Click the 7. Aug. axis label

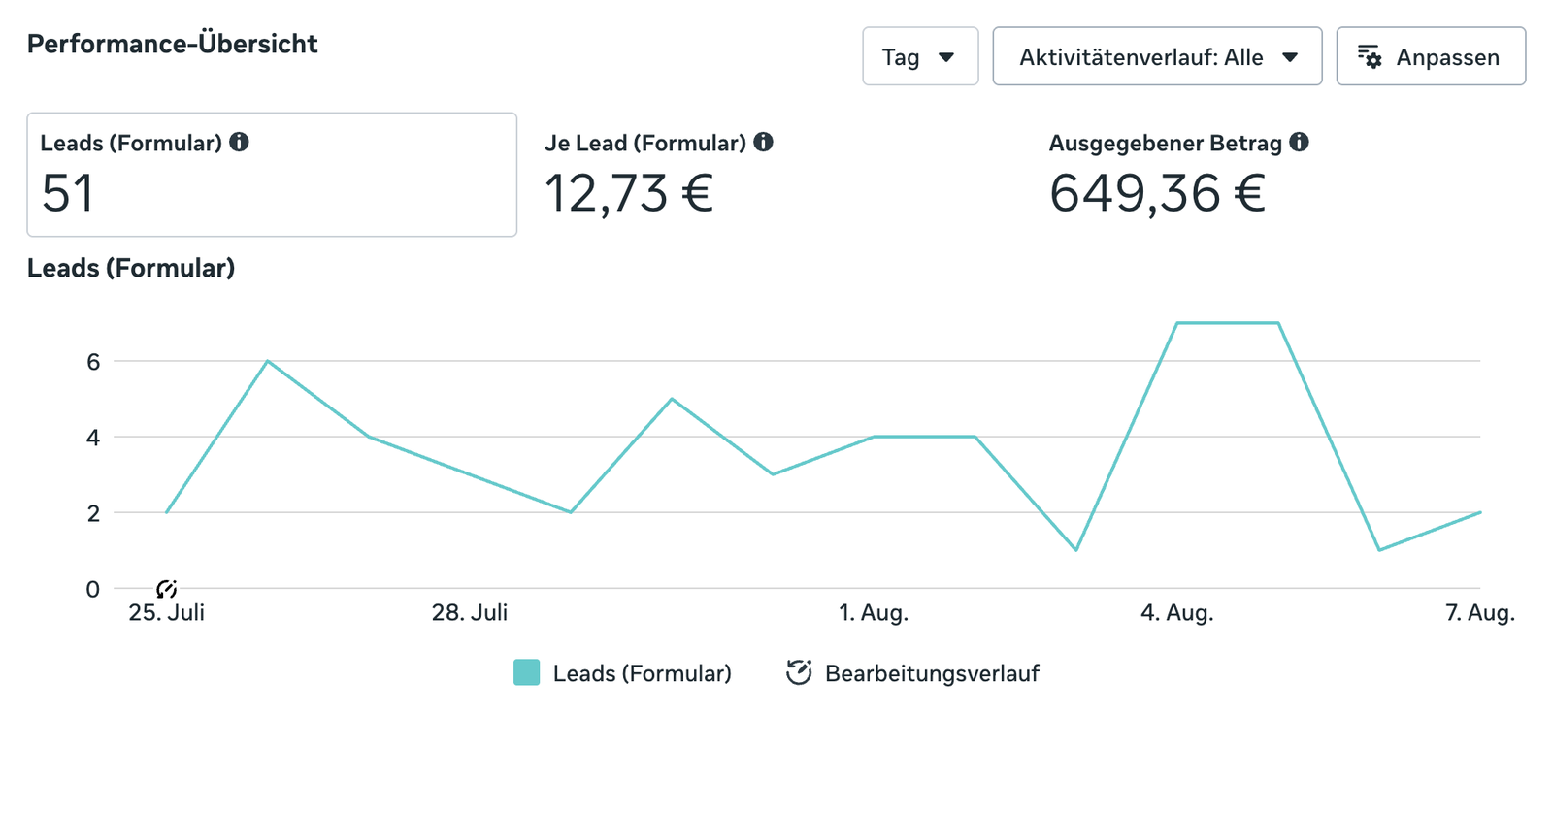[x=1480, y=613]
